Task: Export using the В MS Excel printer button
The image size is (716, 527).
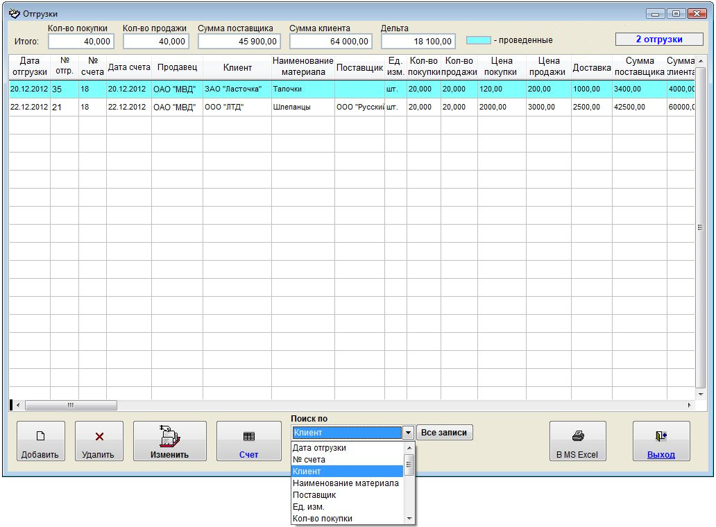Action: tap(577, 441)
